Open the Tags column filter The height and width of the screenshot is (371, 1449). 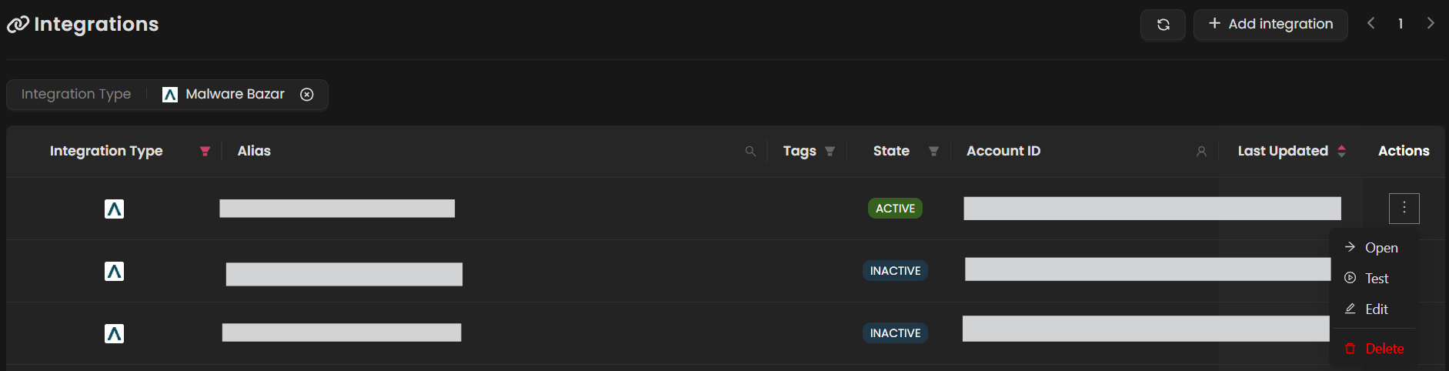click(830, 152)
